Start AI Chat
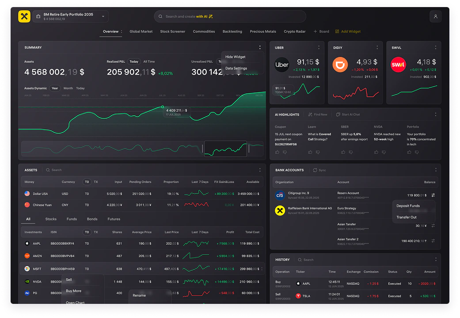 pos(348,114)
